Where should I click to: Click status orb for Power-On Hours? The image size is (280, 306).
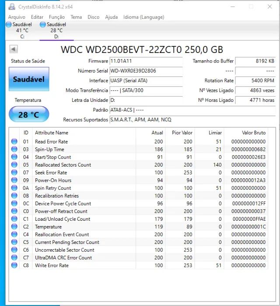tap(14, 180)
